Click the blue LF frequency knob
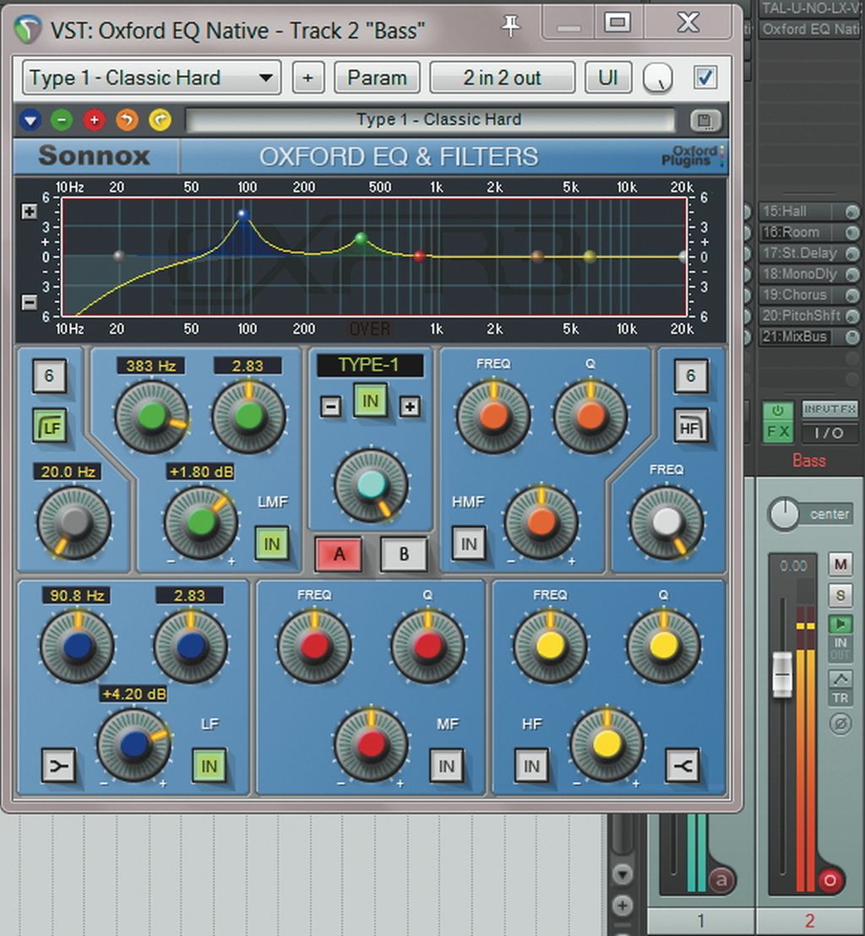Image resolution: width=865 pixels, height=936 pixels. 77,646
